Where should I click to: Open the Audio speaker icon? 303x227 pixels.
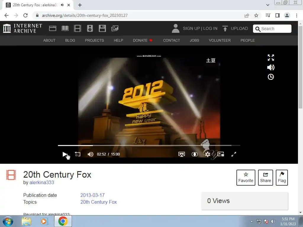(90, 28)
